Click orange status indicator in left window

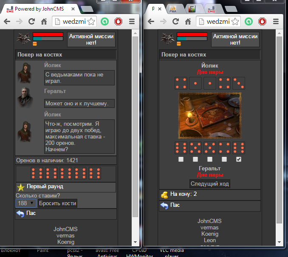(35, 43)
